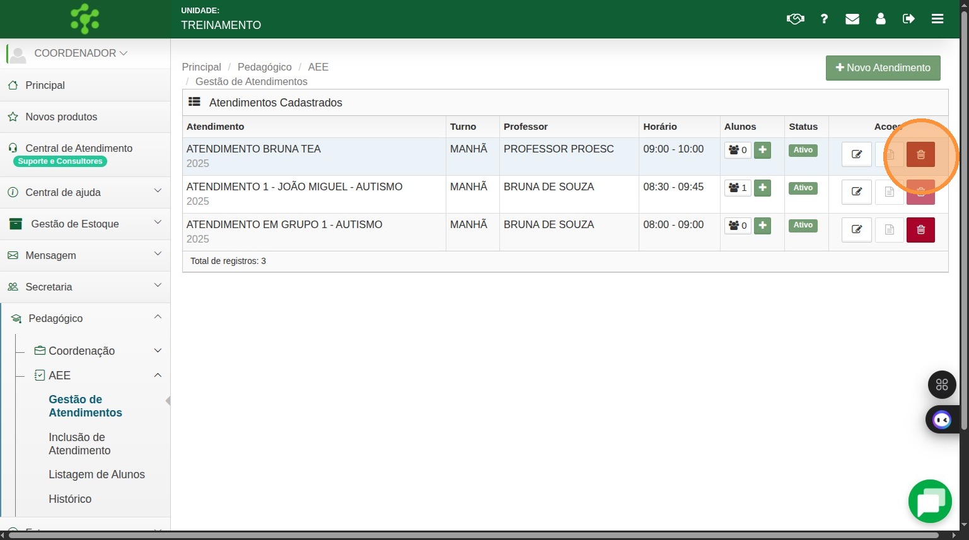
Task: Click the sidebar collapse arrow handle
Action: tap(168, 401)
